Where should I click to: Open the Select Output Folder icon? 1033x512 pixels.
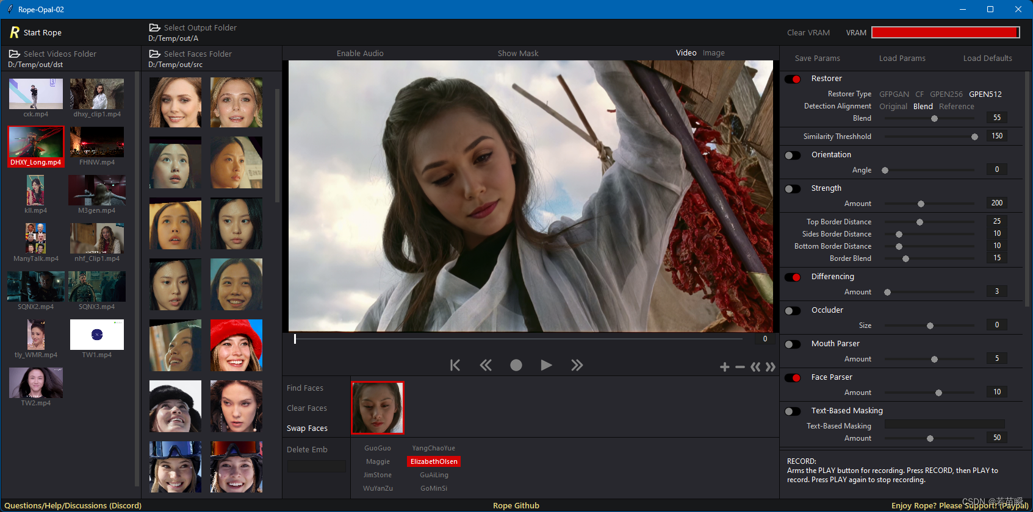[x=155, y=27]
